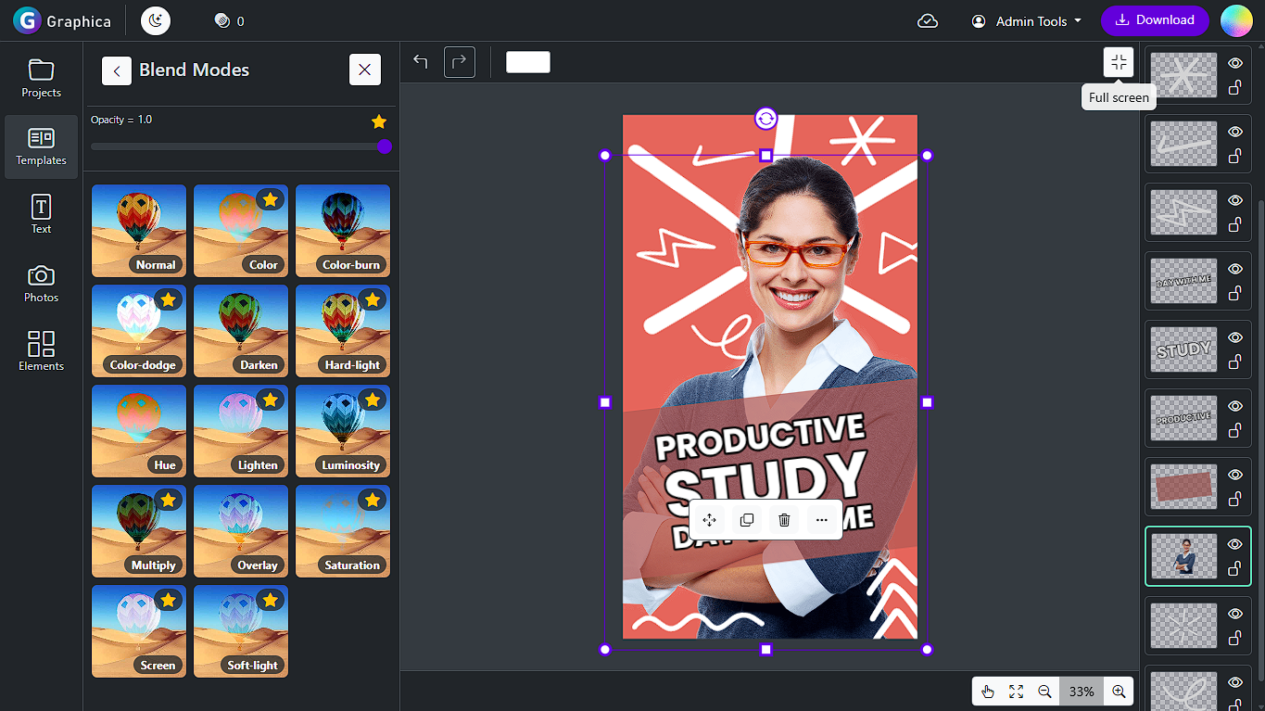Go back from Blend Modes panel
This screenshot has height=711, width=1265.
[117, 70]
